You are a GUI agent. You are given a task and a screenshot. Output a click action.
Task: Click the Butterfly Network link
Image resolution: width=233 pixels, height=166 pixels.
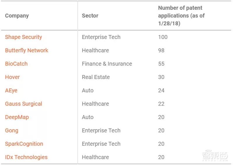click(27, 50)
